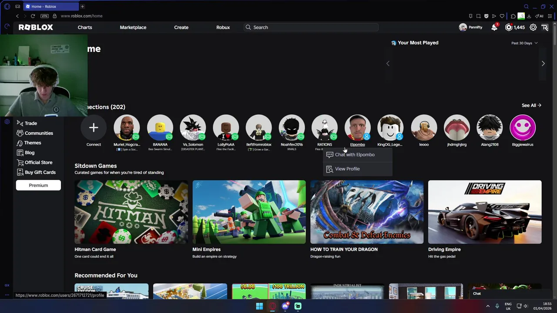Click the browser snapshot icon
The width and height of the screenshot is (557, 313).
478,16
